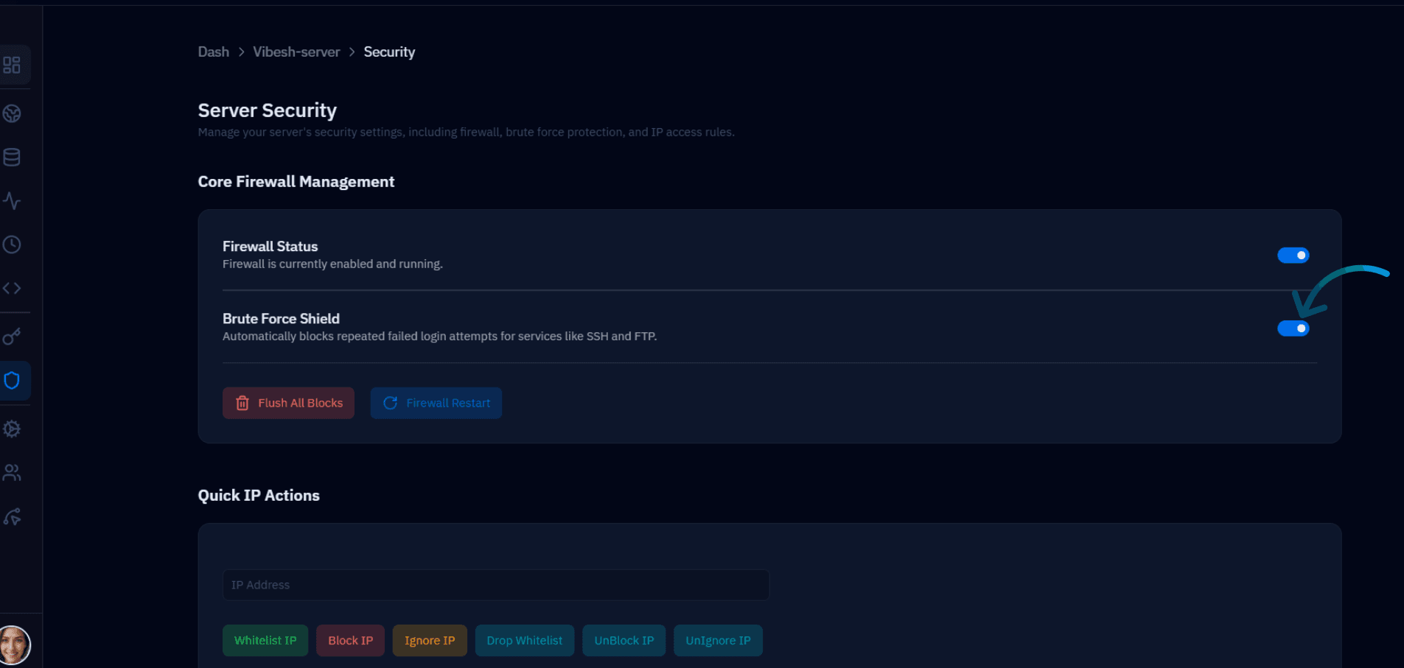Click the Server Security heading text
Screen dimensions: 1404x668
tap(268, 110)
